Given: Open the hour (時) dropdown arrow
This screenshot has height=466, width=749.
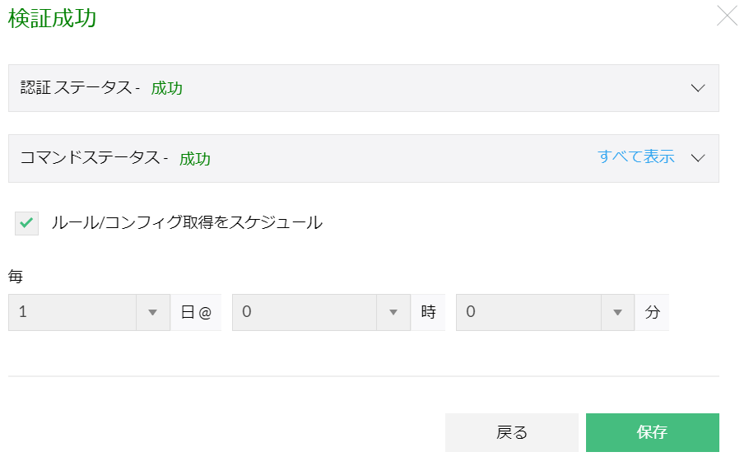Looking at the screenshot, I should coord(393,313).
